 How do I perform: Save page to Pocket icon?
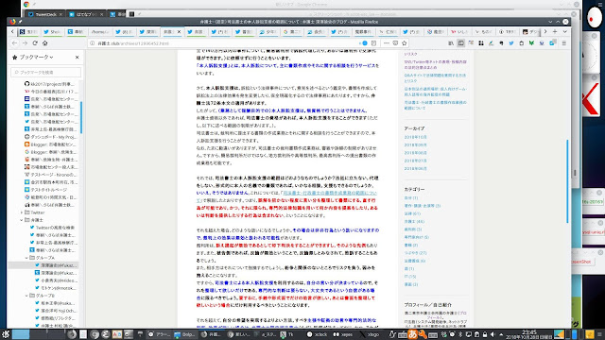(395, 43)
